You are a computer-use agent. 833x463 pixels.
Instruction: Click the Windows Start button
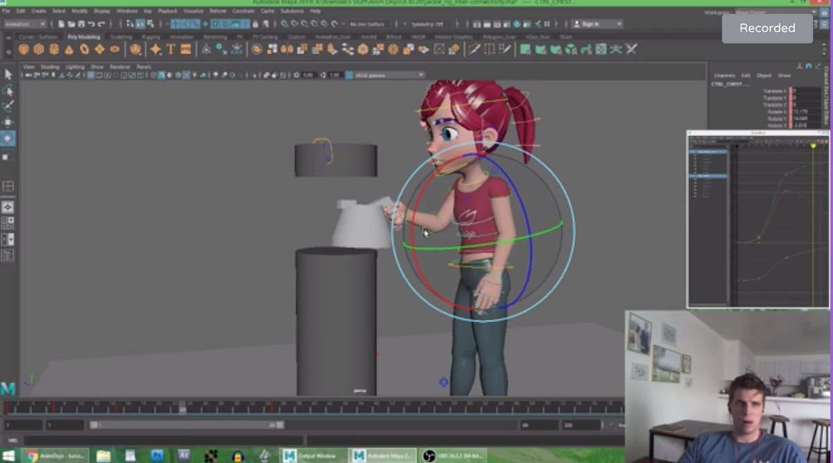pos(10,456)
